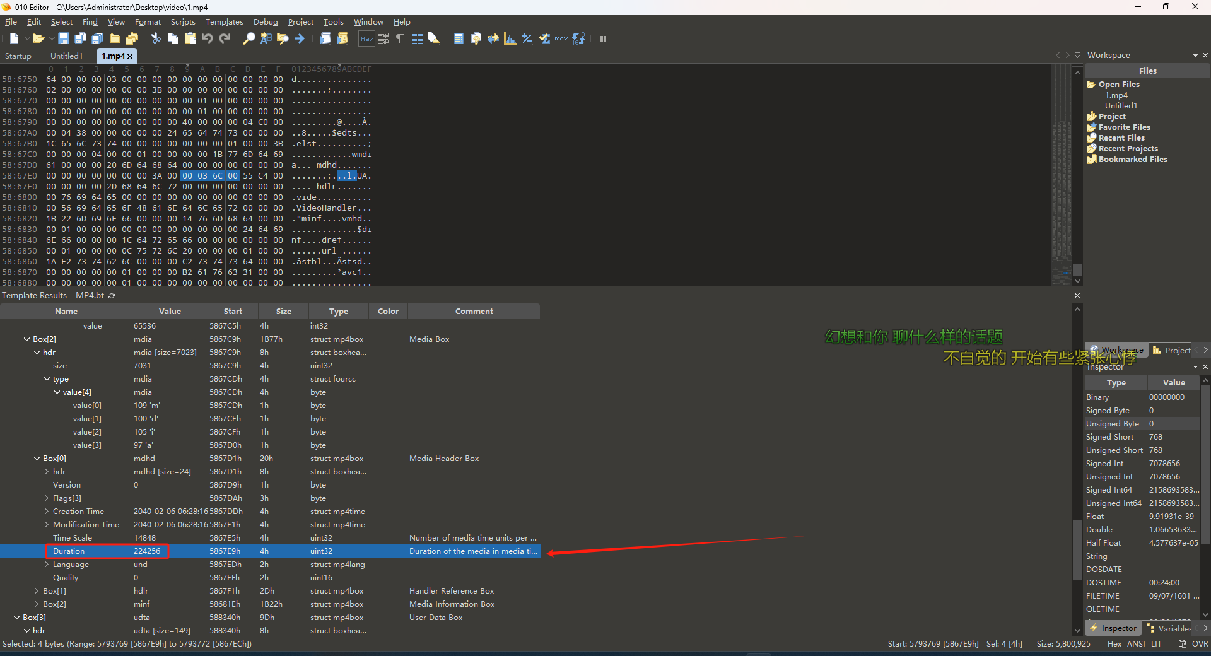Image resolution: width=1211 pixels, height=656 pixels.
Task: Open the Find in Files icon
Action: point(283,38)
